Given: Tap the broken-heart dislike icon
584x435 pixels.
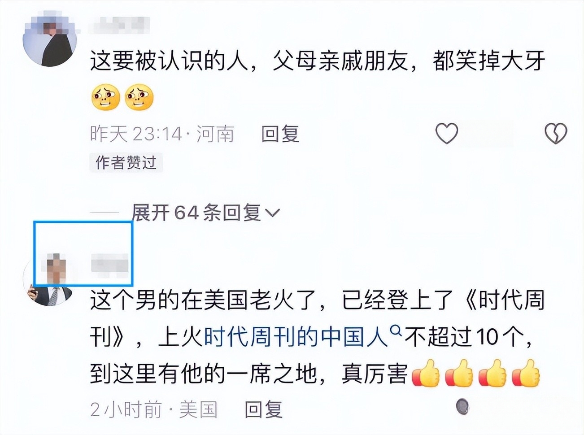Looking at the screenshot, I should pos(555,134).
